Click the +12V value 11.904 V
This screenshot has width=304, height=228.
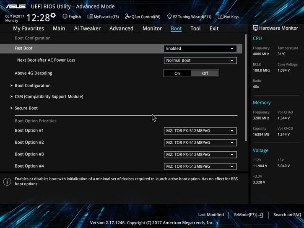click(260, 166)
